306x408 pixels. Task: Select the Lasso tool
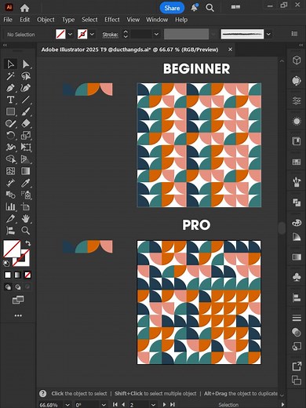pyautogui.click(x=26, y=76)
